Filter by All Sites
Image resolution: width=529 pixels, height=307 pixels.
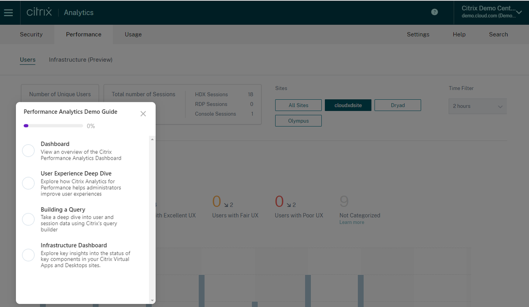(298, 105)
